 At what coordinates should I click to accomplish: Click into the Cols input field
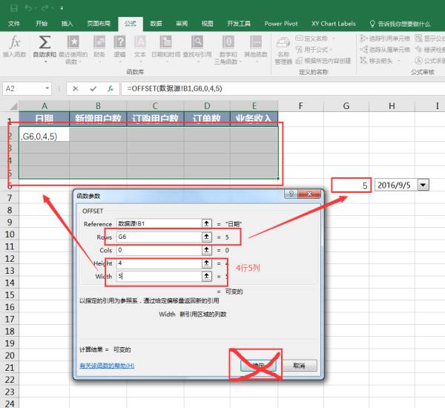tap(159, 250)
